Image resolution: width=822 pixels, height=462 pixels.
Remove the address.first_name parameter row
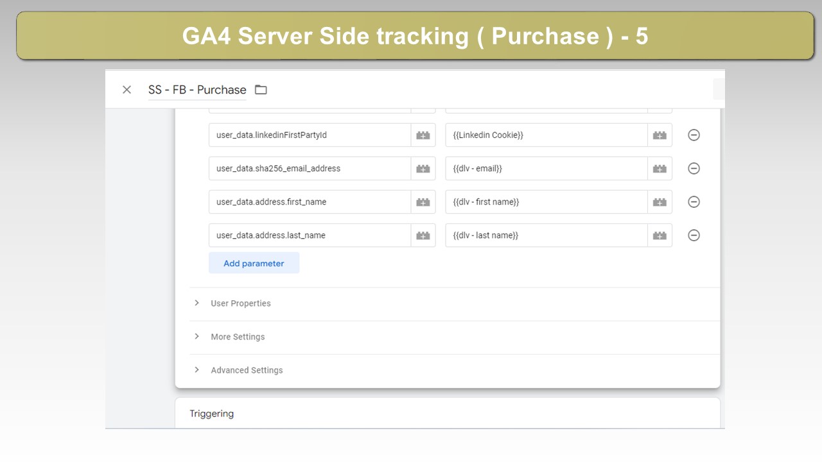pyautogui.click(x=694, y=202)
